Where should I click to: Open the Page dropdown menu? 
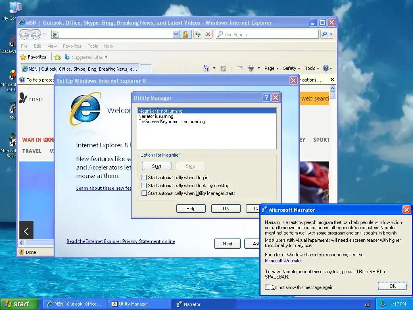(271, 68)
